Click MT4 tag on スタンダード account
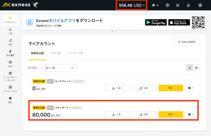This screenshot has height=136, width=211. (50, 108)
